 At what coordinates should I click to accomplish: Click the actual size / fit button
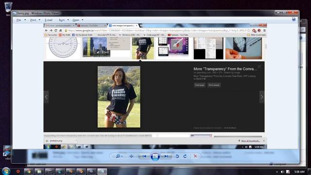pos(131,156)
